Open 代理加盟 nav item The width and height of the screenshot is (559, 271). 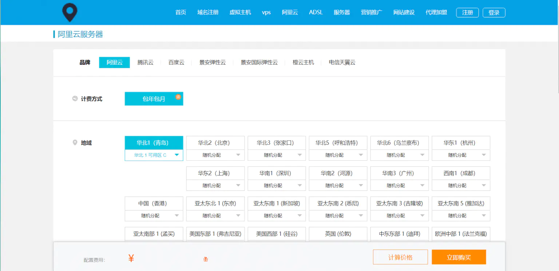point(436,12)
